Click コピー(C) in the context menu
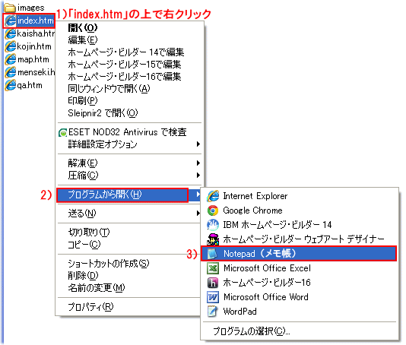 pyautogui.click(x=84, y=245)
